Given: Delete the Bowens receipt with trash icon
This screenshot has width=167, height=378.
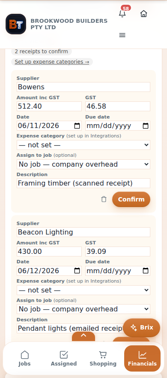Looking at the screenshot, I should point(104,199).
